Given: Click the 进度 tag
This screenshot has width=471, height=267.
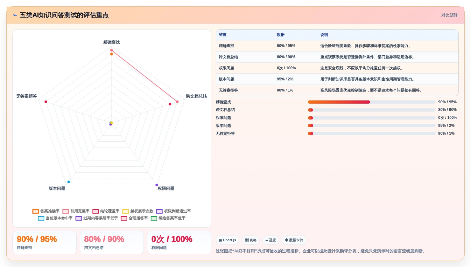Looking at the screenshot, I should tap(271, 240).
